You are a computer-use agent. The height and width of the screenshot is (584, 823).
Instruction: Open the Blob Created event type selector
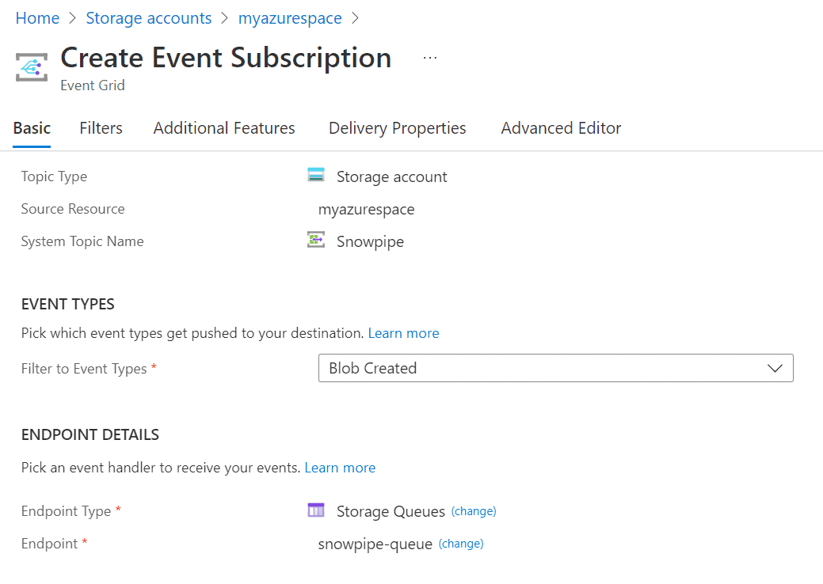click(x=554, y=368)
